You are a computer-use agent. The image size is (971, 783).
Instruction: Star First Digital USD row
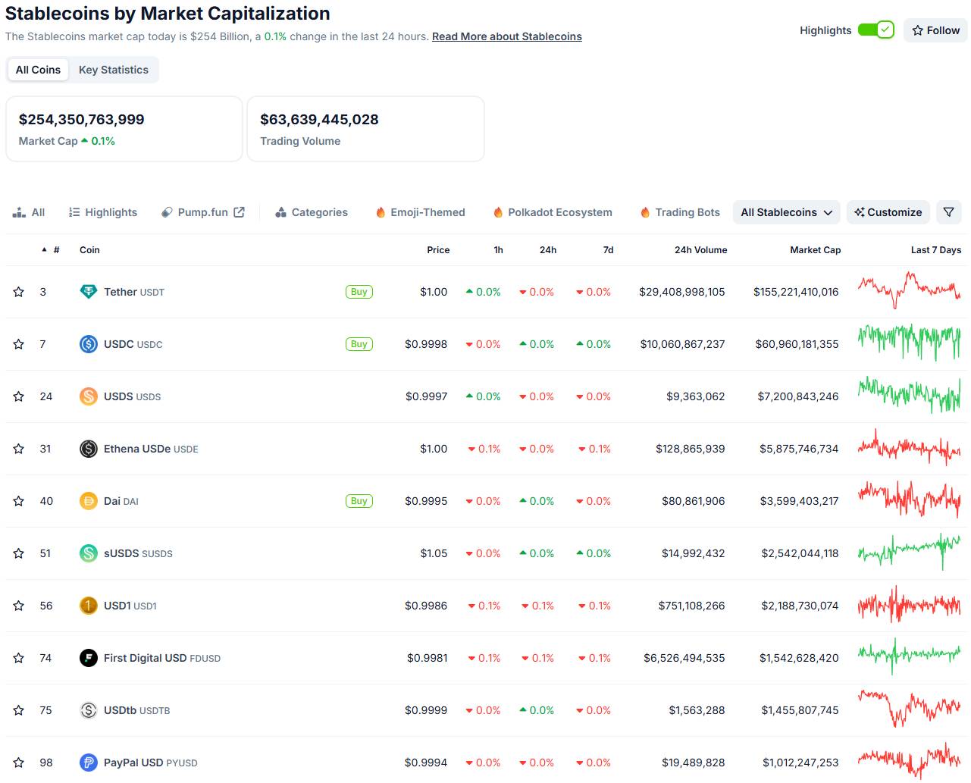tap(19, 658)
